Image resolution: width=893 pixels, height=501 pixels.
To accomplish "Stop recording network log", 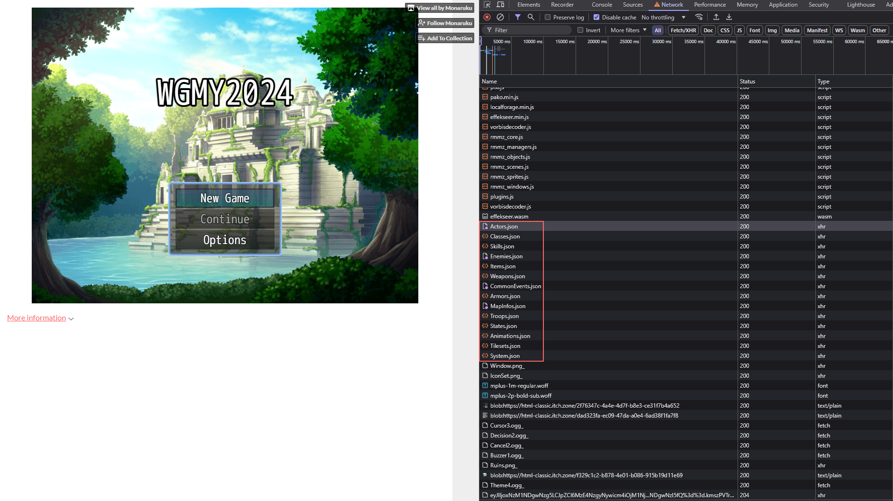I will pyautogui.click(x=487, y=17).
